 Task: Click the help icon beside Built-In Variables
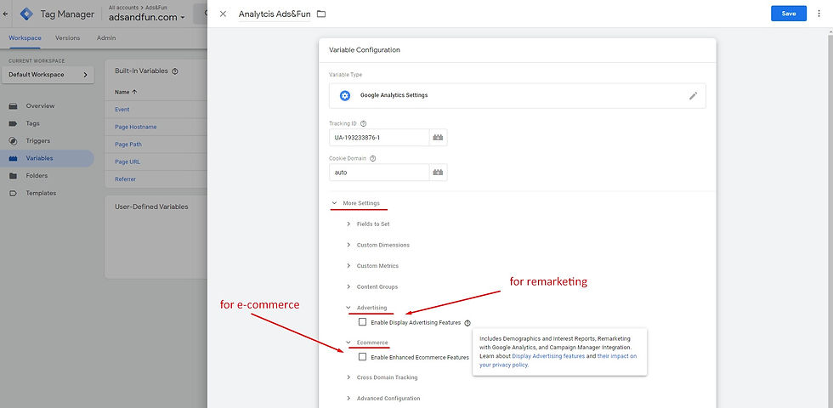(175, 71)
